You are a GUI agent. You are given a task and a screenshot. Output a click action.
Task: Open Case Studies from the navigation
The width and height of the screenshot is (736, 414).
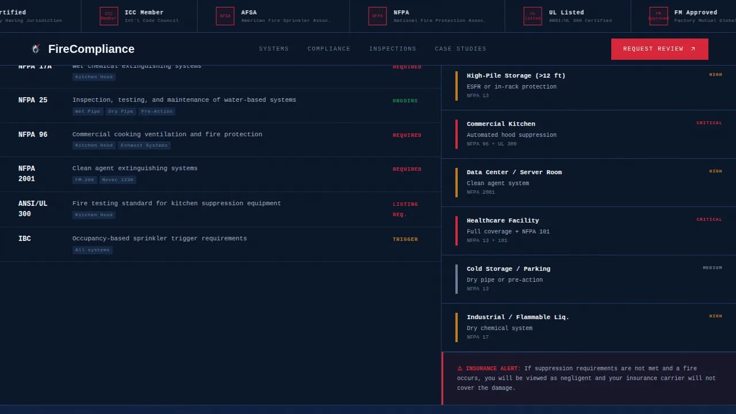click(x=461, y=49)
